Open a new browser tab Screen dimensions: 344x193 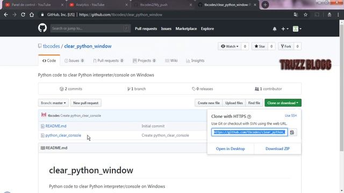coord(265,5)
